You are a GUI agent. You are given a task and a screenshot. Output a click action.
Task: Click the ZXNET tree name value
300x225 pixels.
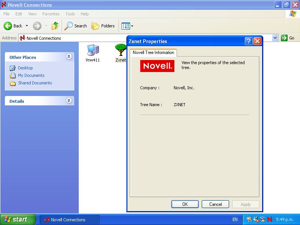(x=180, y=105)
